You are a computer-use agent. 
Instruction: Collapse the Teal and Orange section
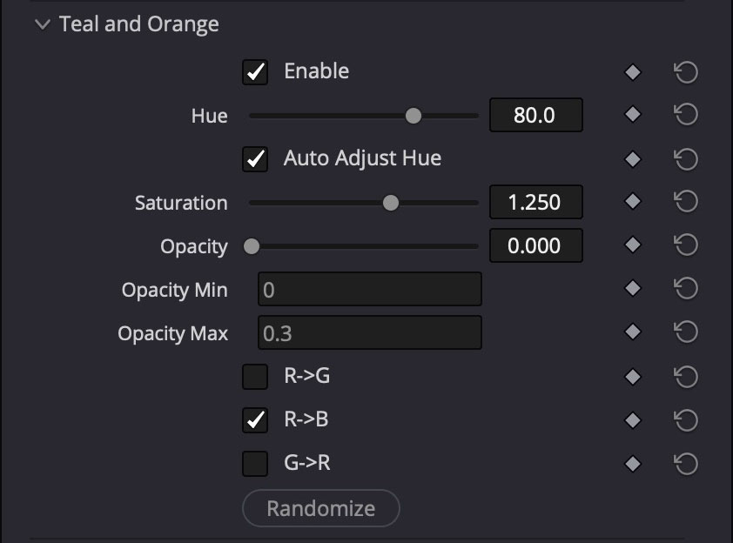click(43, 24)
